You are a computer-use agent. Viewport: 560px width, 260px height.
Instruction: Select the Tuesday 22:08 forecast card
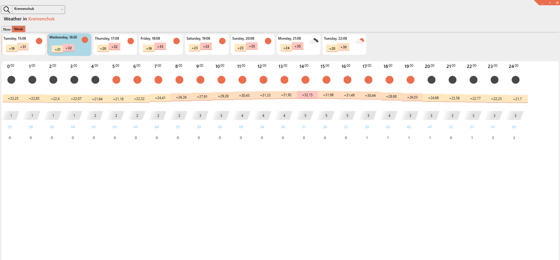click(x=344, y=45)
